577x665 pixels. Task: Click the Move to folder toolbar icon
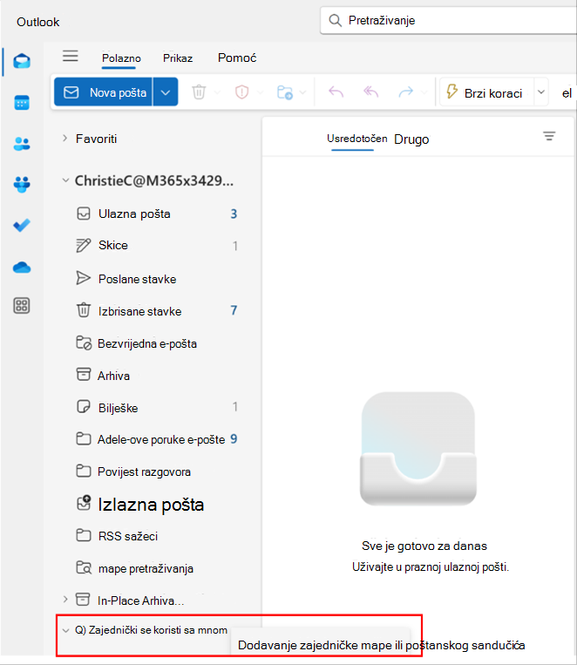tap(285, 92)
